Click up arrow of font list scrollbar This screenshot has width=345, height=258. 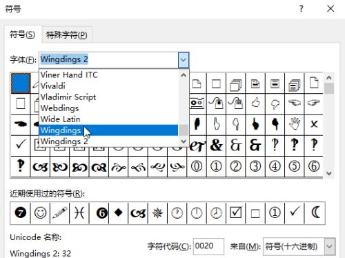point(184,75)
